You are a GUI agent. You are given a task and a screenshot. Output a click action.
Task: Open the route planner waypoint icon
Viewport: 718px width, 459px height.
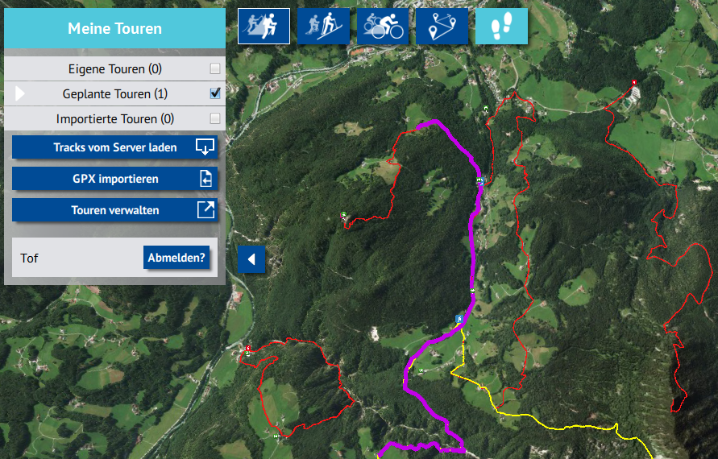pos(442,26)
